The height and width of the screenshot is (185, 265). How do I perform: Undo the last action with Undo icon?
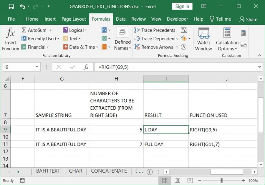coord(22,7)
